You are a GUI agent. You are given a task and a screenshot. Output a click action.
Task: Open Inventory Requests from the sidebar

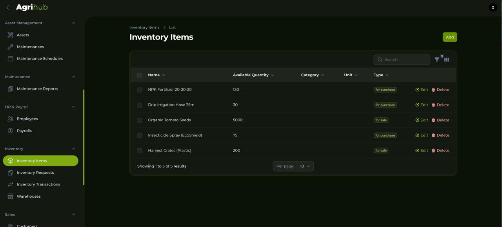click(36, 173)
